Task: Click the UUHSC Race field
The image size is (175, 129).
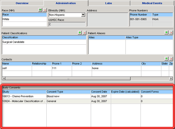Action: click(67, 24)
